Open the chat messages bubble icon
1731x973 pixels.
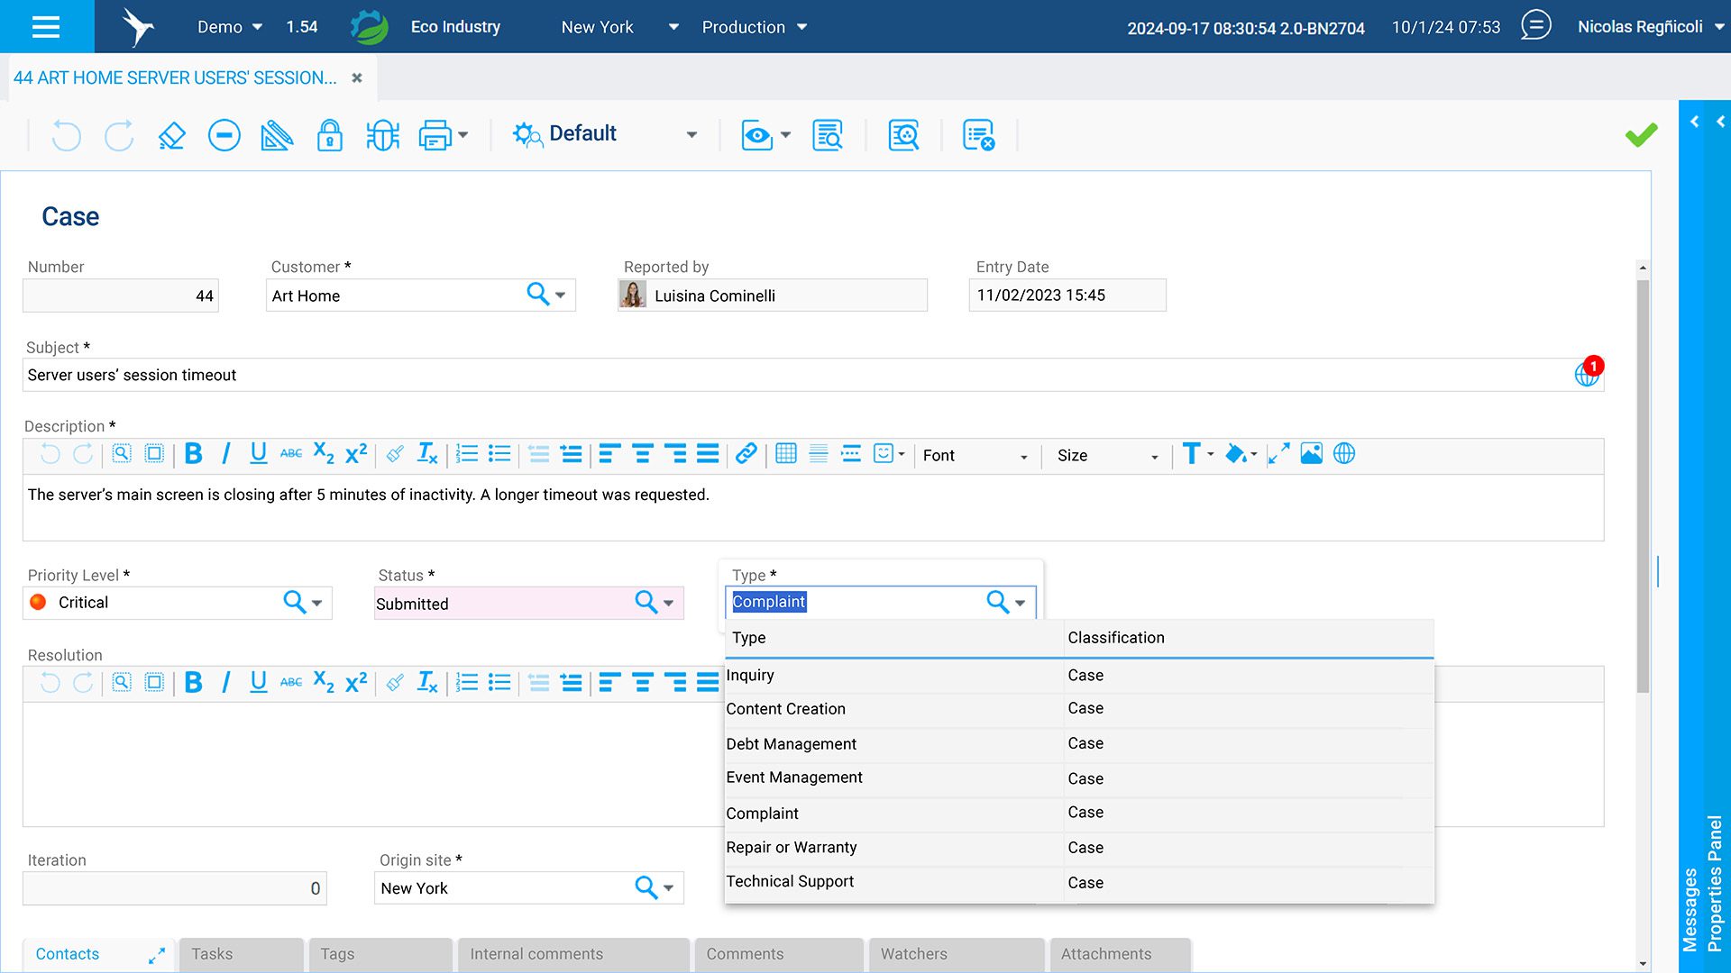[1535, 26]
